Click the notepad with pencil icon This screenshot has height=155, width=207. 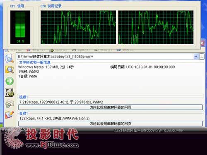point(10,115)
